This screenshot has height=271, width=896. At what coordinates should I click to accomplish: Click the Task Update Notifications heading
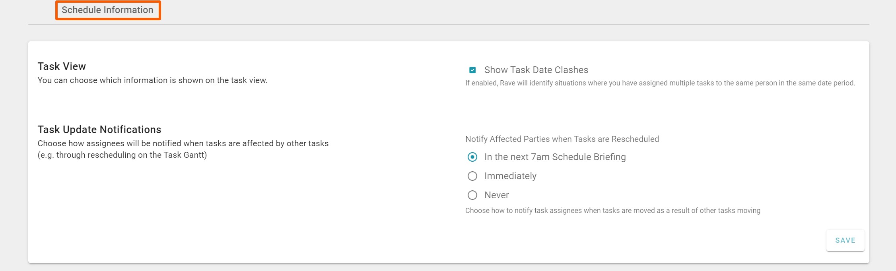pyautogui.click(x=99, y=130)
